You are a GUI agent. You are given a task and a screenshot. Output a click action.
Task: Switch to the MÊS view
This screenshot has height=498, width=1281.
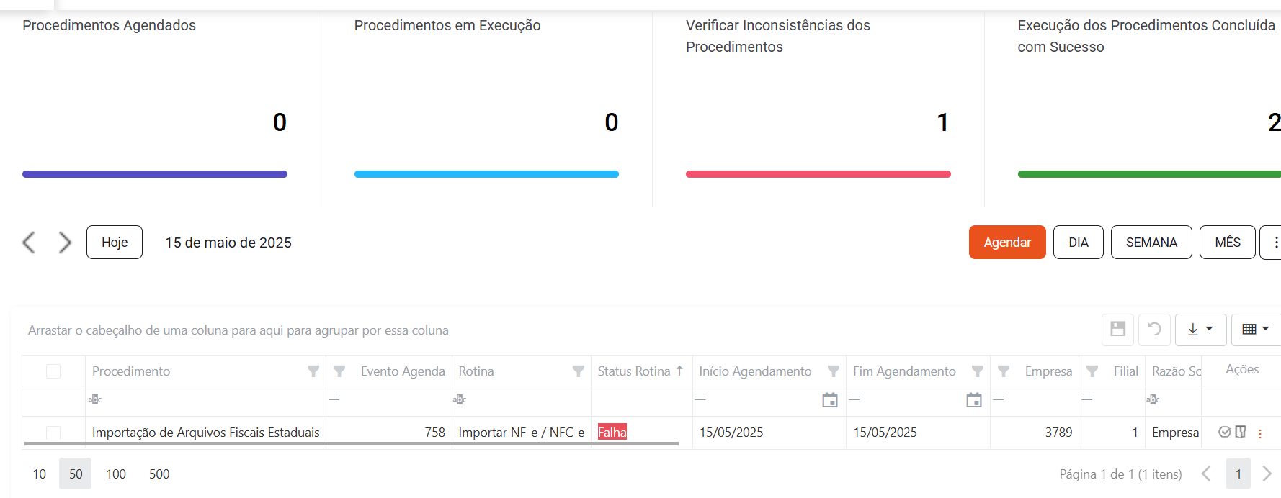coord(1228,243)
